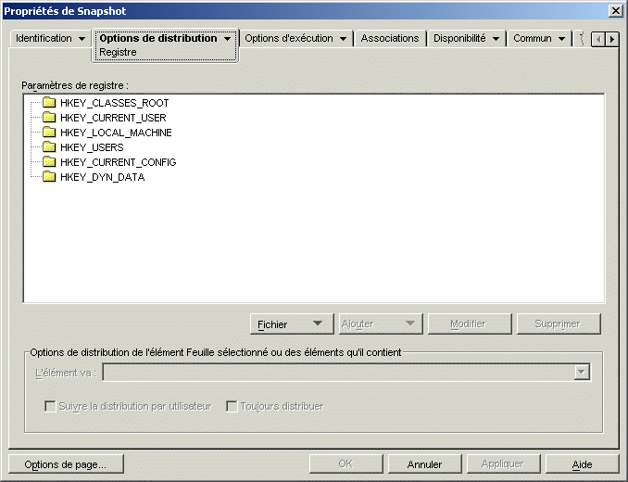
Task: Select HKEY_CURRENT_USER registry key label
Action: tap(113, 118)
